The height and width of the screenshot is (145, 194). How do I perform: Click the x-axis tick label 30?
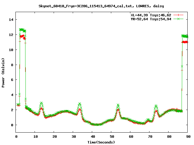(x=74, y=137)
